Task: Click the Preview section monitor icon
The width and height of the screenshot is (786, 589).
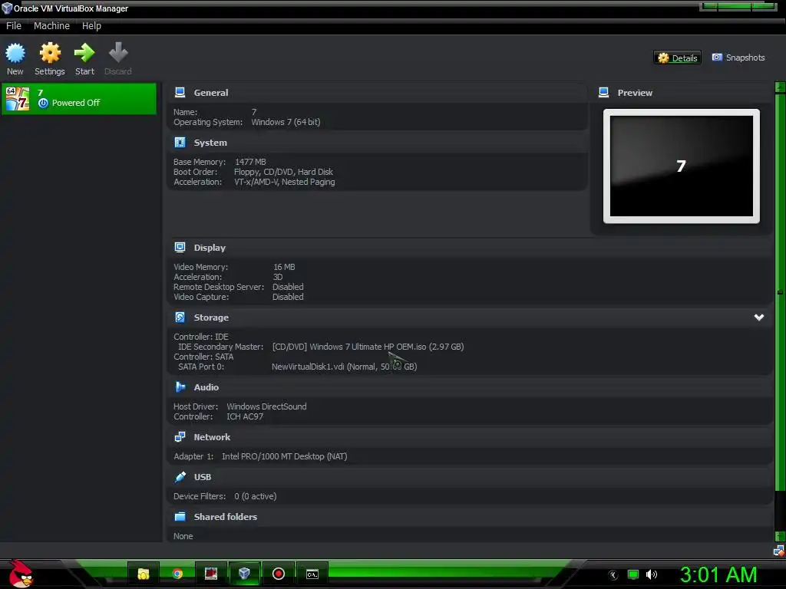Action: (x=604, y=93)
